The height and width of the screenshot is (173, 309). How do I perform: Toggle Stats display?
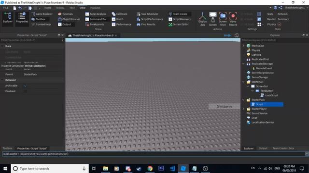point(270,14)
